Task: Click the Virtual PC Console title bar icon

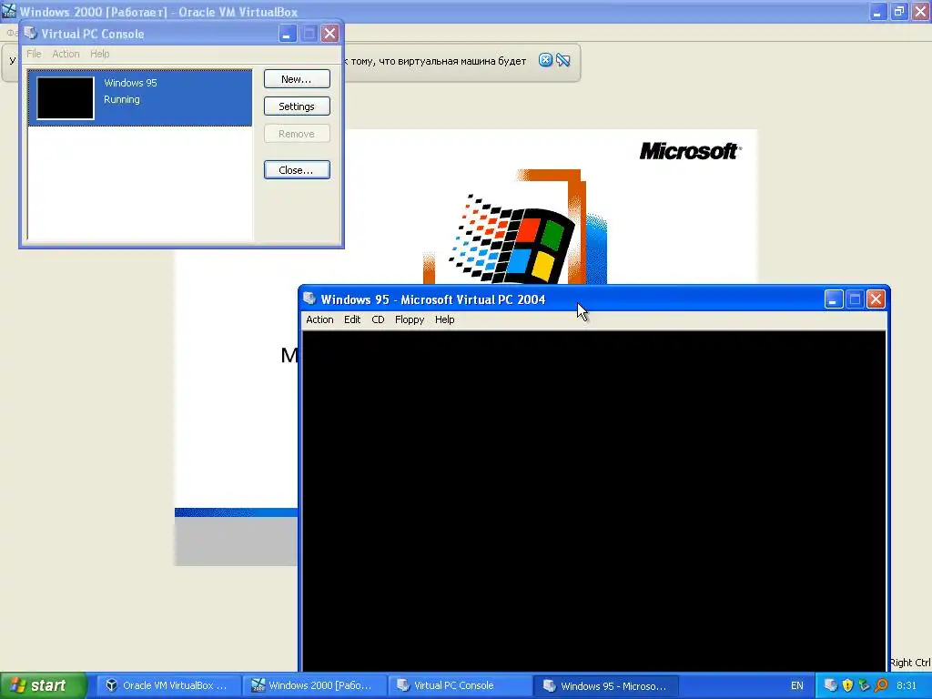Action: (x=30, y=34)
